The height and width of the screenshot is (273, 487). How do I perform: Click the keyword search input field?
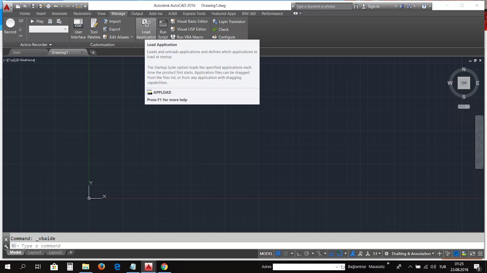pyautogui.click(x=323, y=6)
